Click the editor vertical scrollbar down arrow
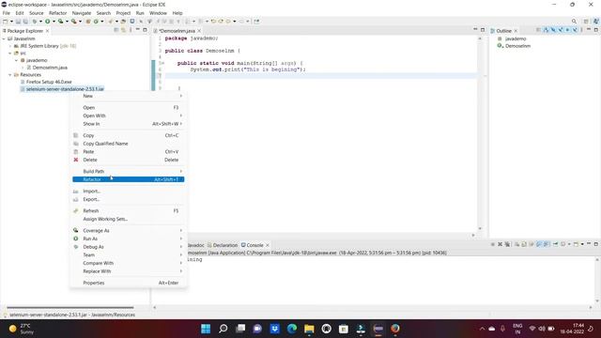Viewport: 601px width, 338px height. (x=480, y=228)
